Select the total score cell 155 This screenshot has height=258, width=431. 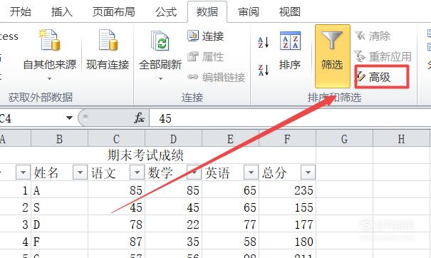pos(287,207)
